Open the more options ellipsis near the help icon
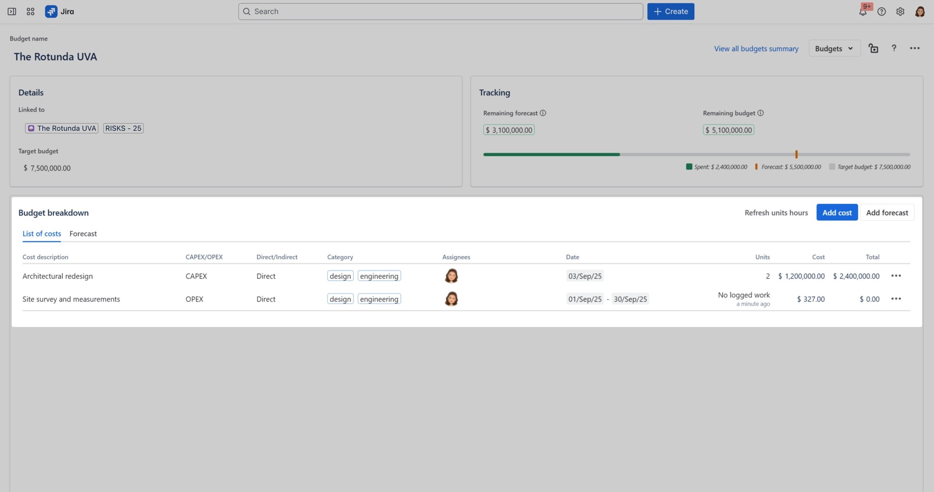934x492 pixels. pos(915,48)
